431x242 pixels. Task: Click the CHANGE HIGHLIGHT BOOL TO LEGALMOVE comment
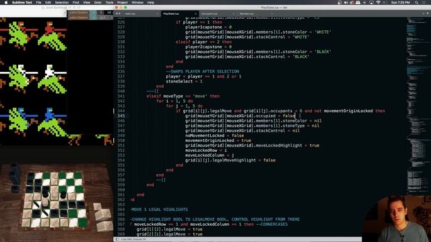click(x=215, y=219)
